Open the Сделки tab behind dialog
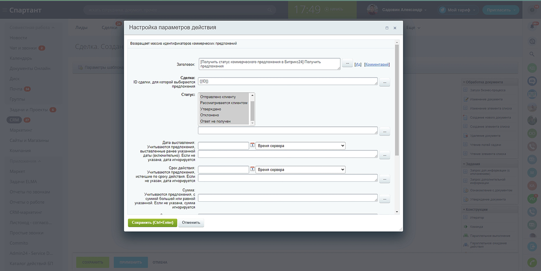This screenshot has width=541, height=271. pyautogui.click(x=109, y=28)
